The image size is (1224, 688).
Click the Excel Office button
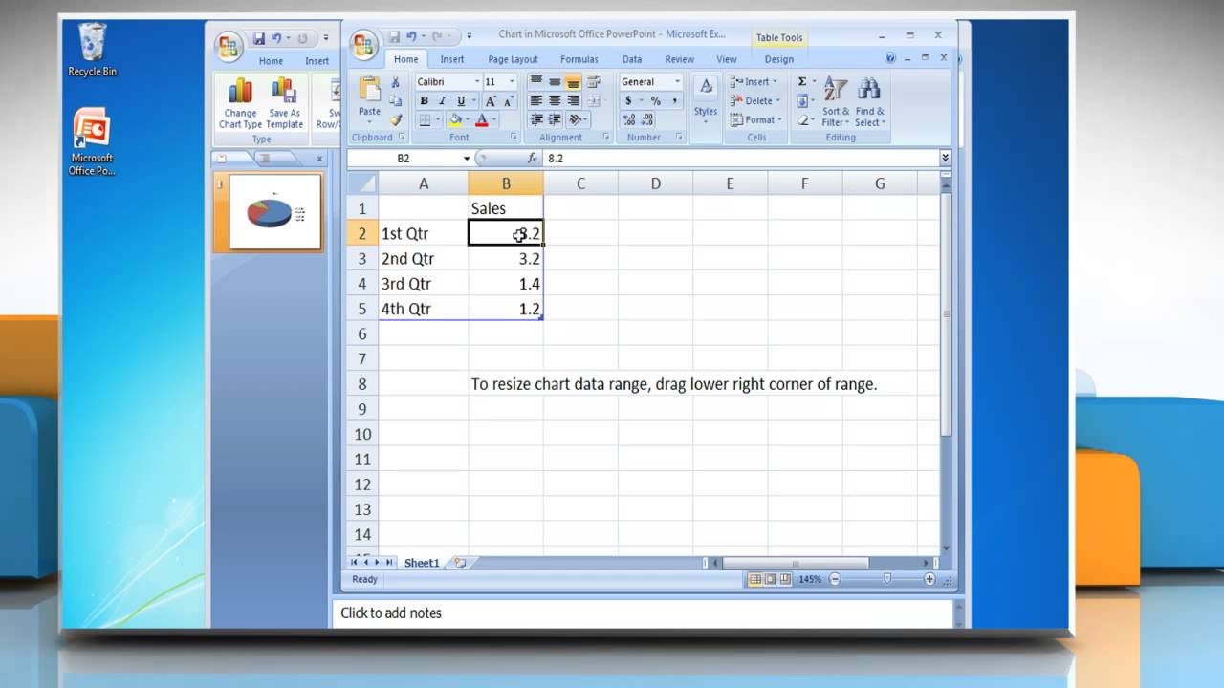[364, 44]
